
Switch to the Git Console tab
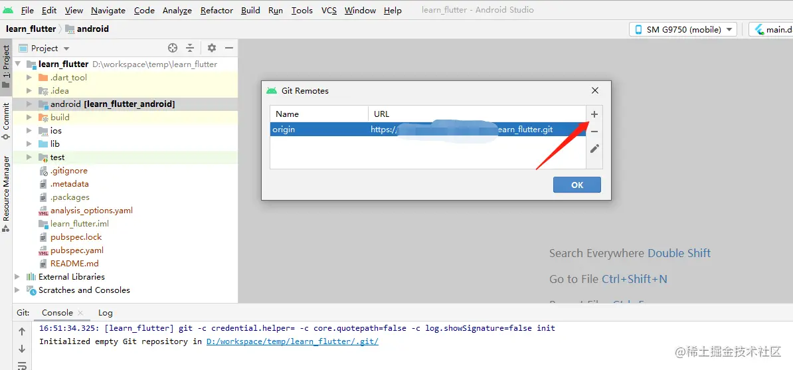(57, 313)
